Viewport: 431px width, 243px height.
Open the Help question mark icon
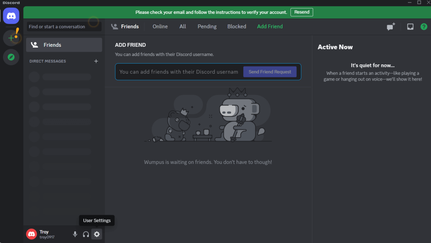424,27
